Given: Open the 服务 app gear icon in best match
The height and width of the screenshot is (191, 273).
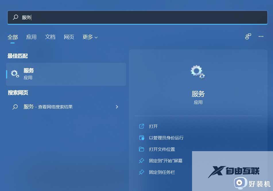Looking at the screenshot, I should (15, 74).
